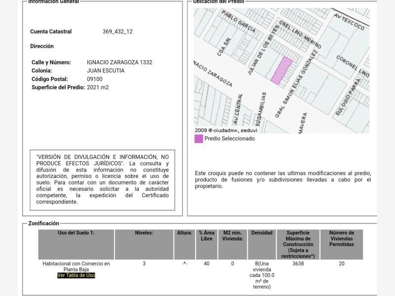Click the 2009 ciudadmx, seduvi map credit

(226, 130)
